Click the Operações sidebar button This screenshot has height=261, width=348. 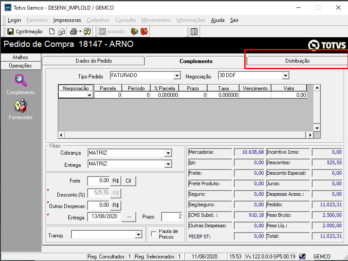coord(21,66)
